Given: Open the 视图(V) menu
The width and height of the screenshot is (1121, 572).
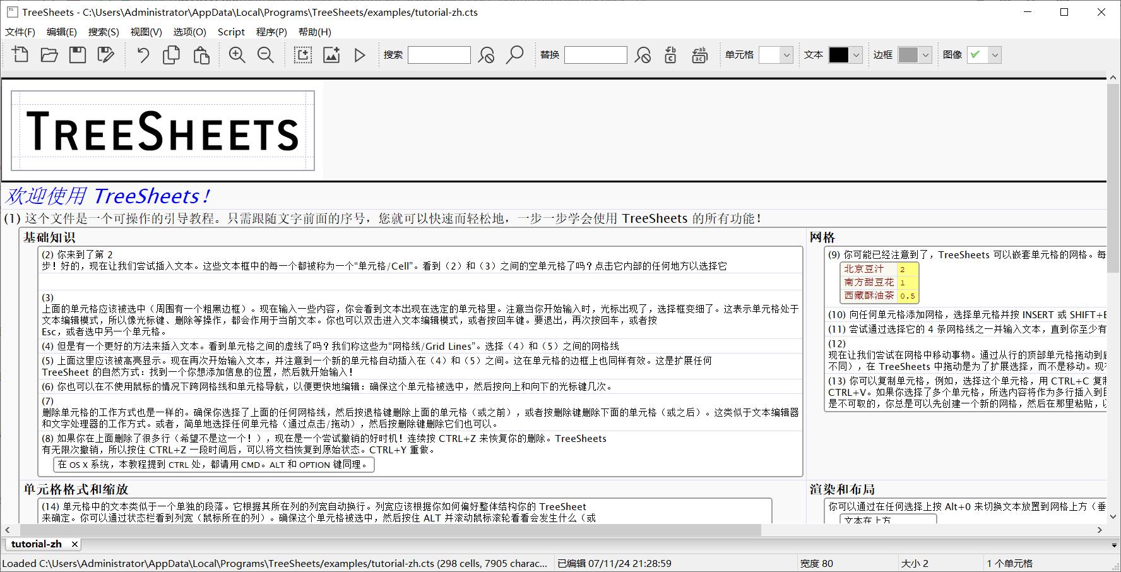Looking at the screenshot, I should (x=146, y=32).
